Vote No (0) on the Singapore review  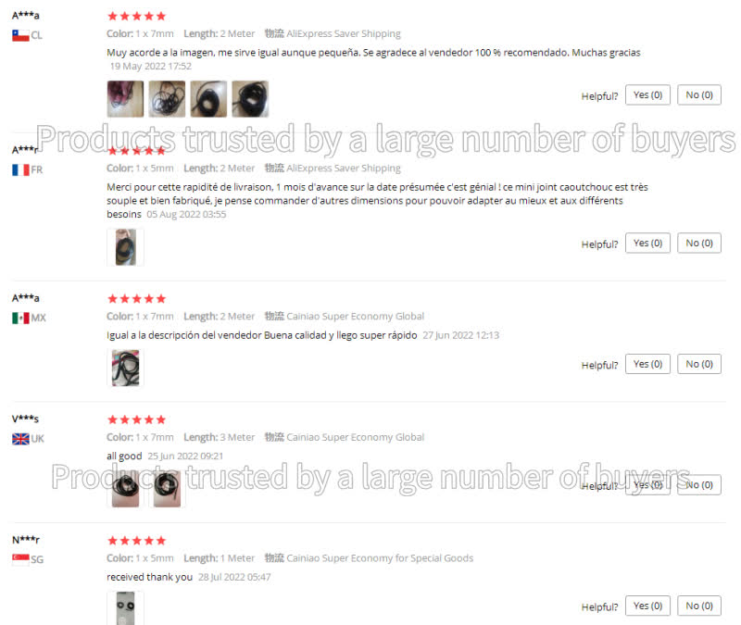[x=699, y=606]
